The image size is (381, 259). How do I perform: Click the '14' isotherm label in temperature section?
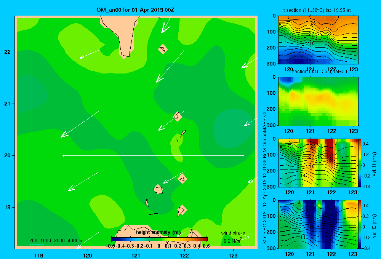point(302,53)
